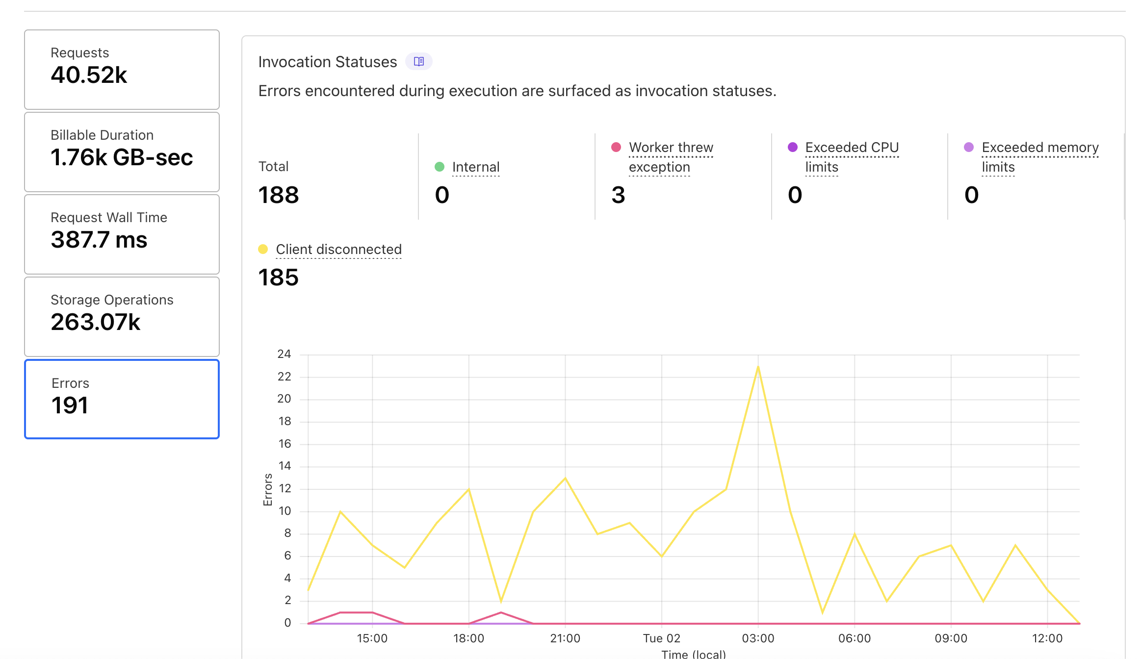Image resolution: width=1141 pixels, height=659 pixels.
Task: Click the purple Exceeded CPU limits dot
Action: pos(792,147)
